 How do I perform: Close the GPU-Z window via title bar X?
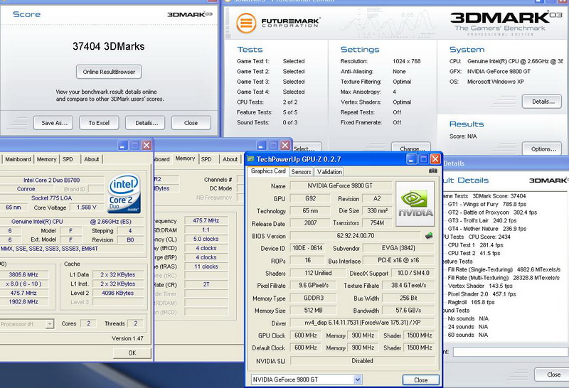[435, 159]
